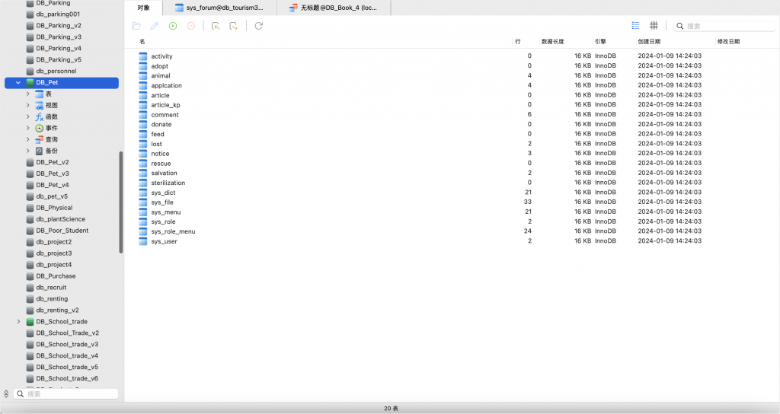Click the refresh icon in the toolbar
The image size is (780, 414).
(259, 26)
